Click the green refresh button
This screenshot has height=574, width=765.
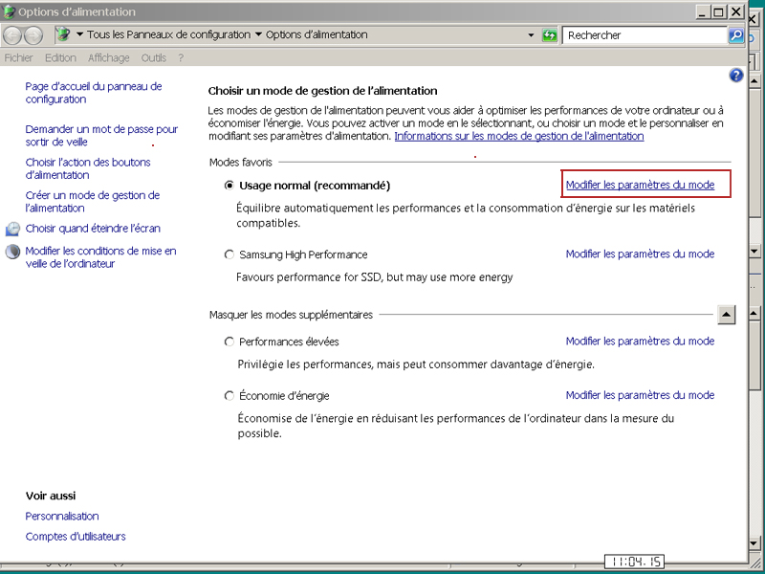point(549,35)
